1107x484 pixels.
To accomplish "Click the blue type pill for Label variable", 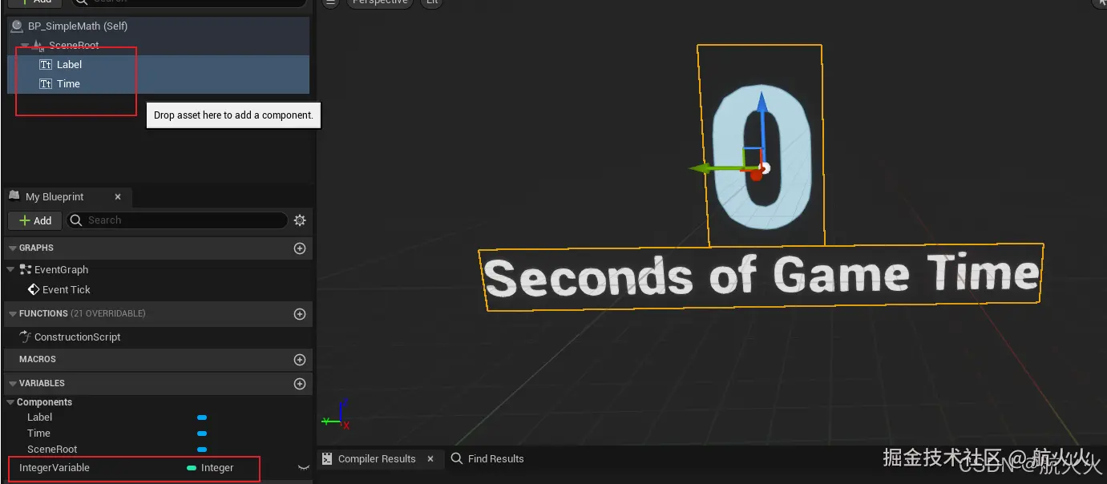I will coord(202,417).
